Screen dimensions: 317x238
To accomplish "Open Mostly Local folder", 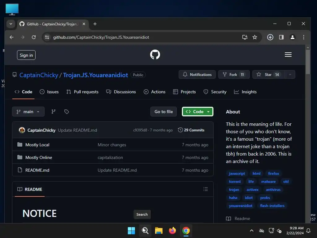I will pyautogui.click(x=37, y=145).
